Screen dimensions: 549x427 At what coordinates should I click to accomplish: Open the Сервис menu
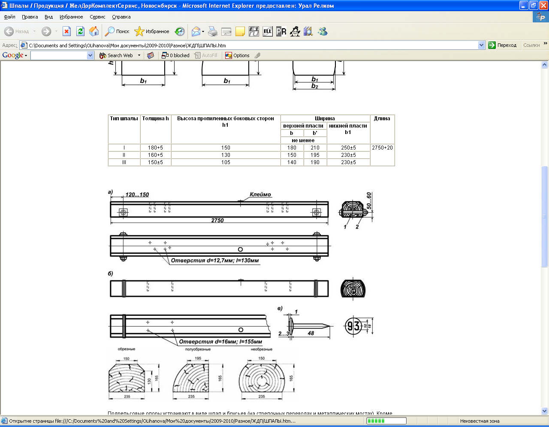pyautogui.click(x=97, y=17)
